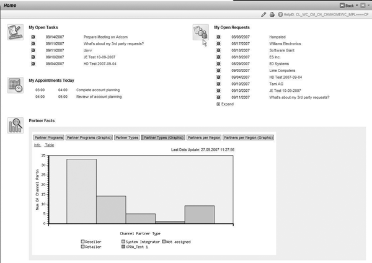Screen dimensions: 372x263
Task: Click icon beside davv task
Action: point(33,50)
